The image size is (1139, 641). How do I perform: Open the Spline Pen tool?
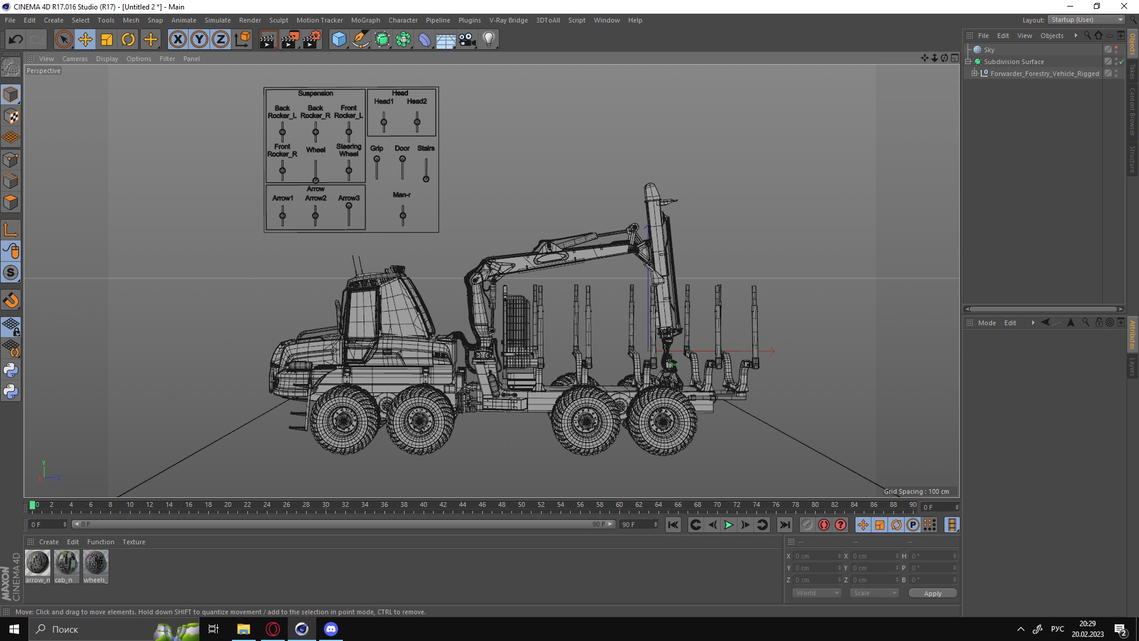tap(360, 40)
